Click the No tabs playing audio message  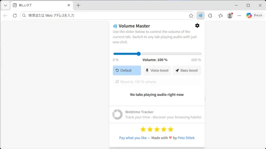157,95
